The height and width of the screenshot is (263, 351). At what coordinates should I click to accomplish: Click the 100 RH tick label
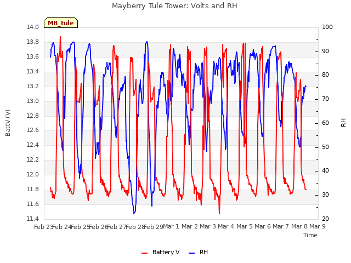tap(327, 27)
